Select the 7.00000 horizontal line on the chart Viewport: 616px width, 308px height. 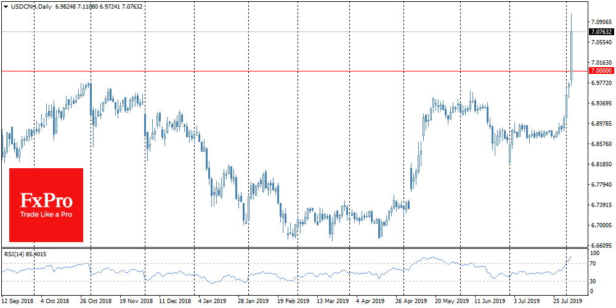coord(308,71)
